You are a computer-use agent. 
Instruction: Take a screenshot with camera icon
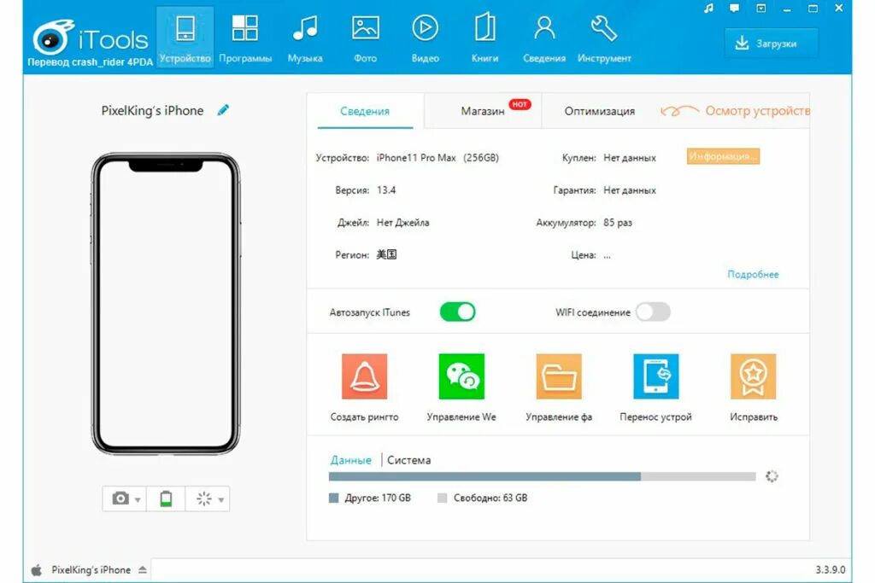(x=120, y=498)
